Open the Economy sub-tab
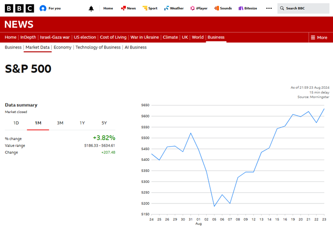Screen dimensions: 333x226 (x=62, y=47)
